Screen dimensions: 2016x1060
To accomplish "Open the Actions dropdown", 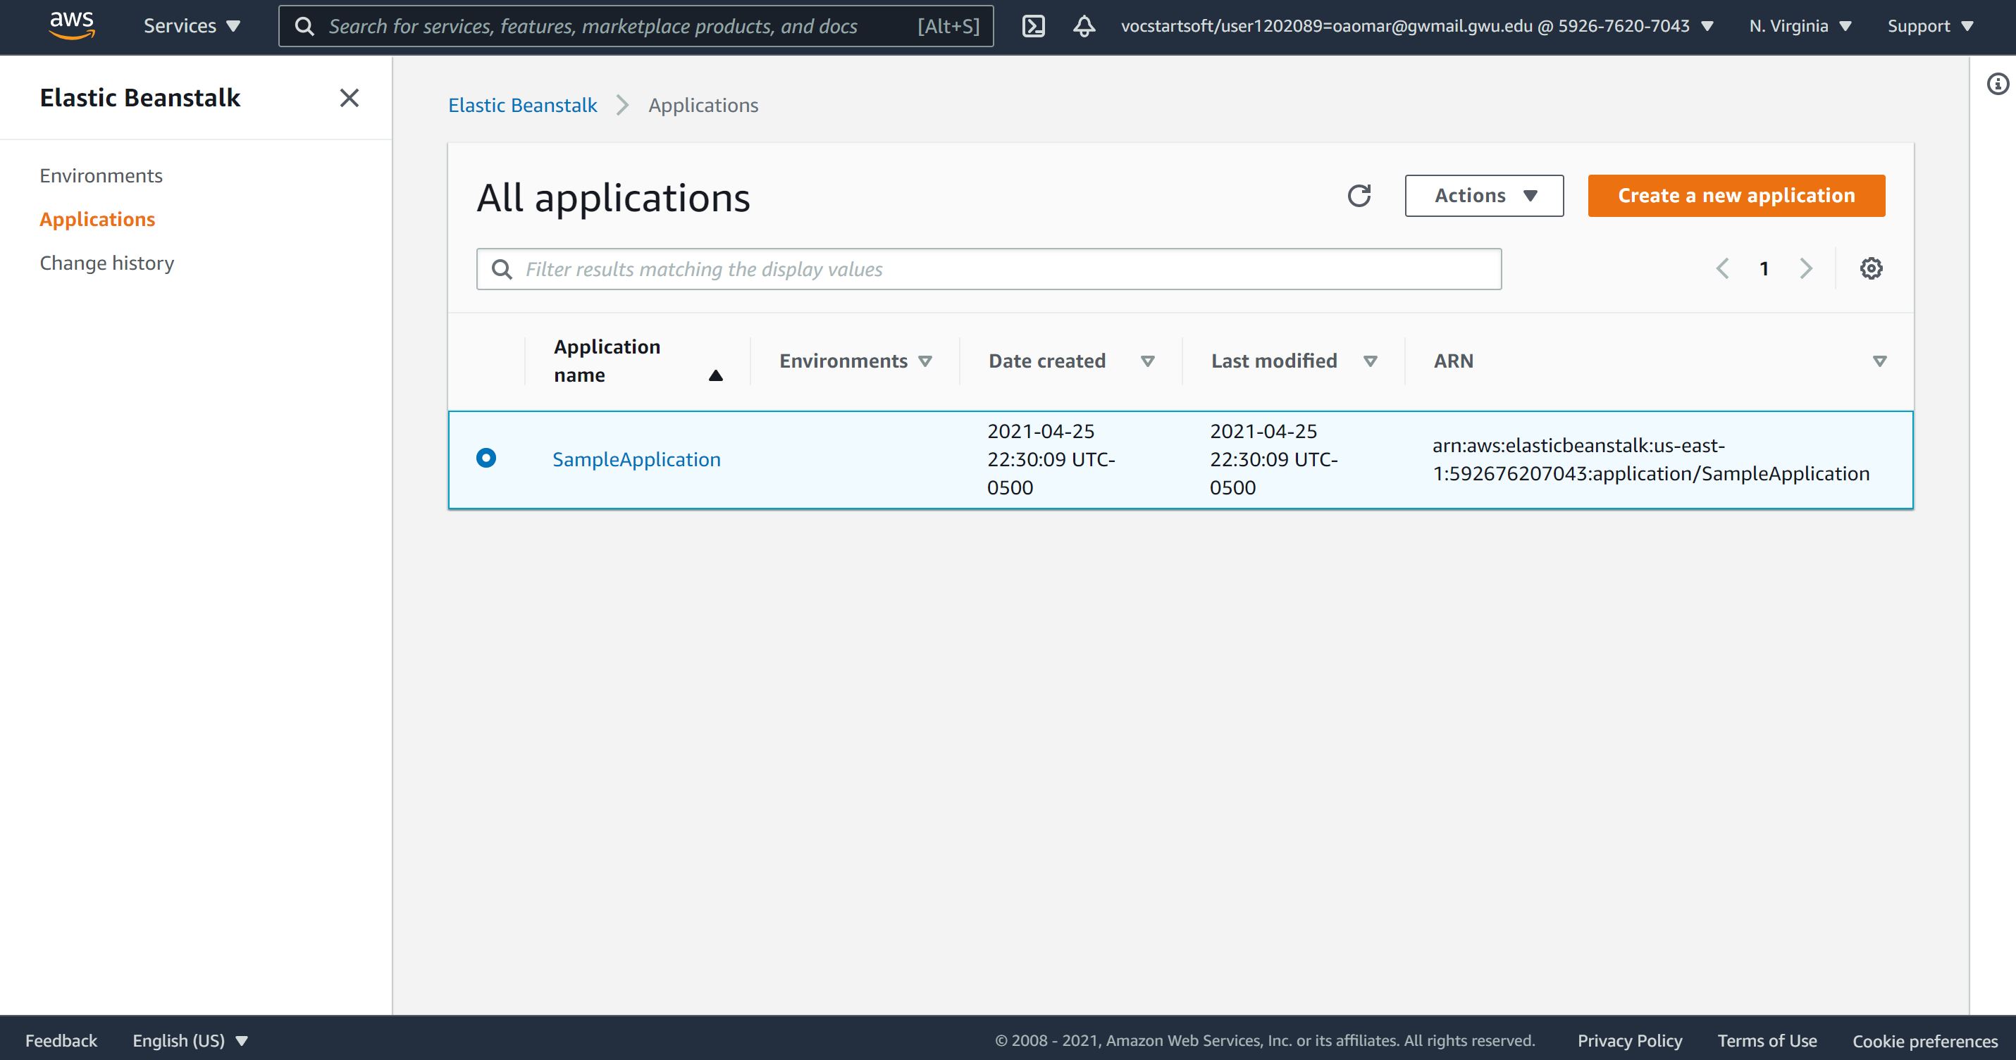I will pos(1484,196).
